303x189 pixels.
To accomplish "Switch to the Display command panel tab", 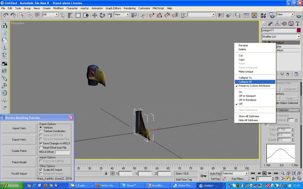I will (291, 24).
